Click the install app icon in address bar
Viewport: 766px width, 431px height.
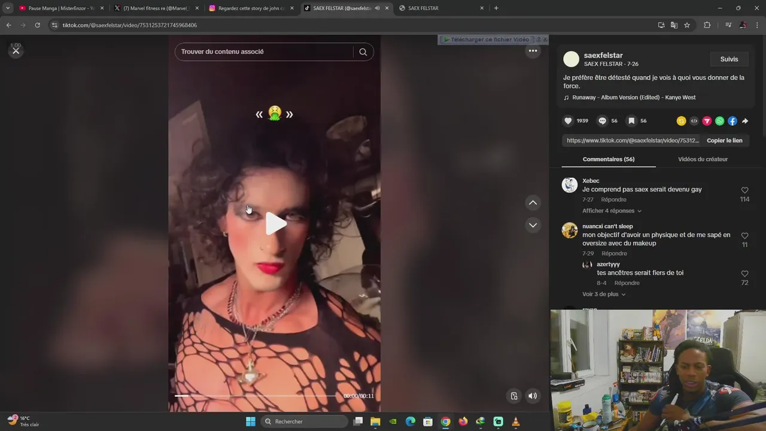(661, 25)
